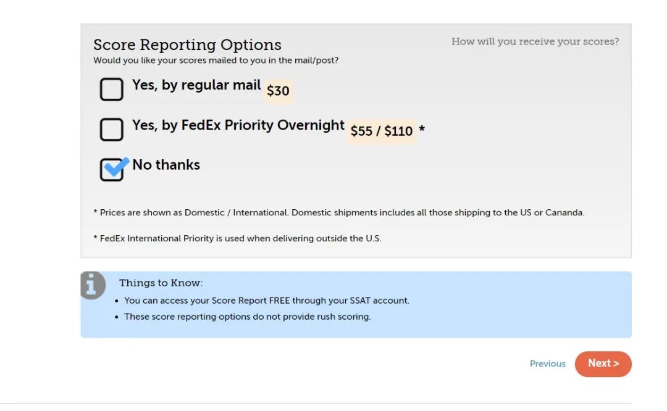The height and width of the screenshot is (411, 667).
Task: Click the asterisk after the FedEx price
Action: tap(422, 129)
